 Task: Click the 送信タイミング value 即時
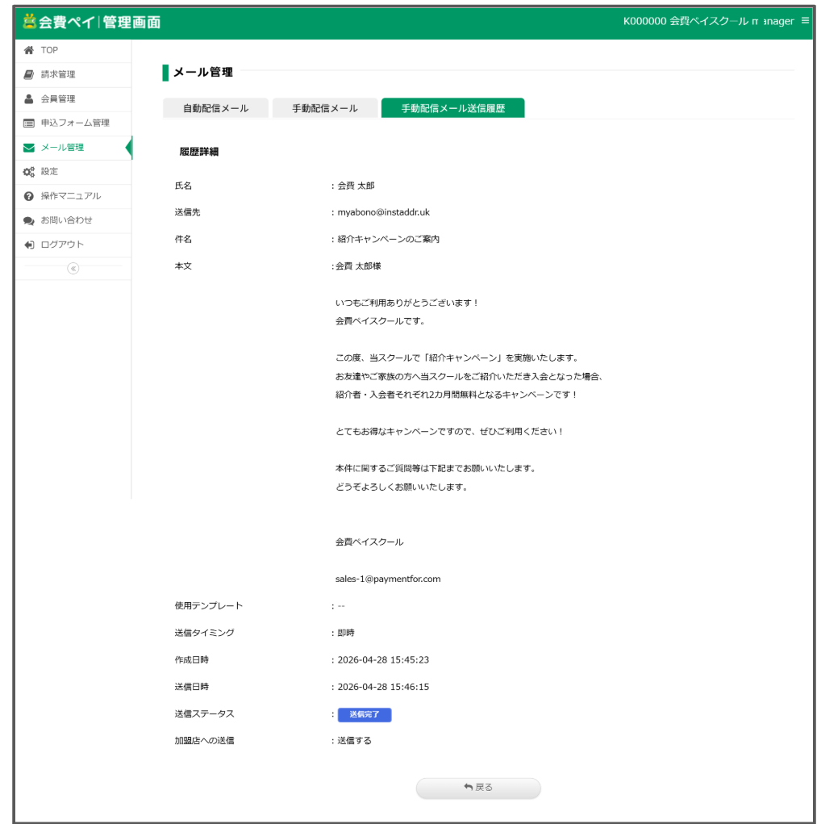click(346, 634)
